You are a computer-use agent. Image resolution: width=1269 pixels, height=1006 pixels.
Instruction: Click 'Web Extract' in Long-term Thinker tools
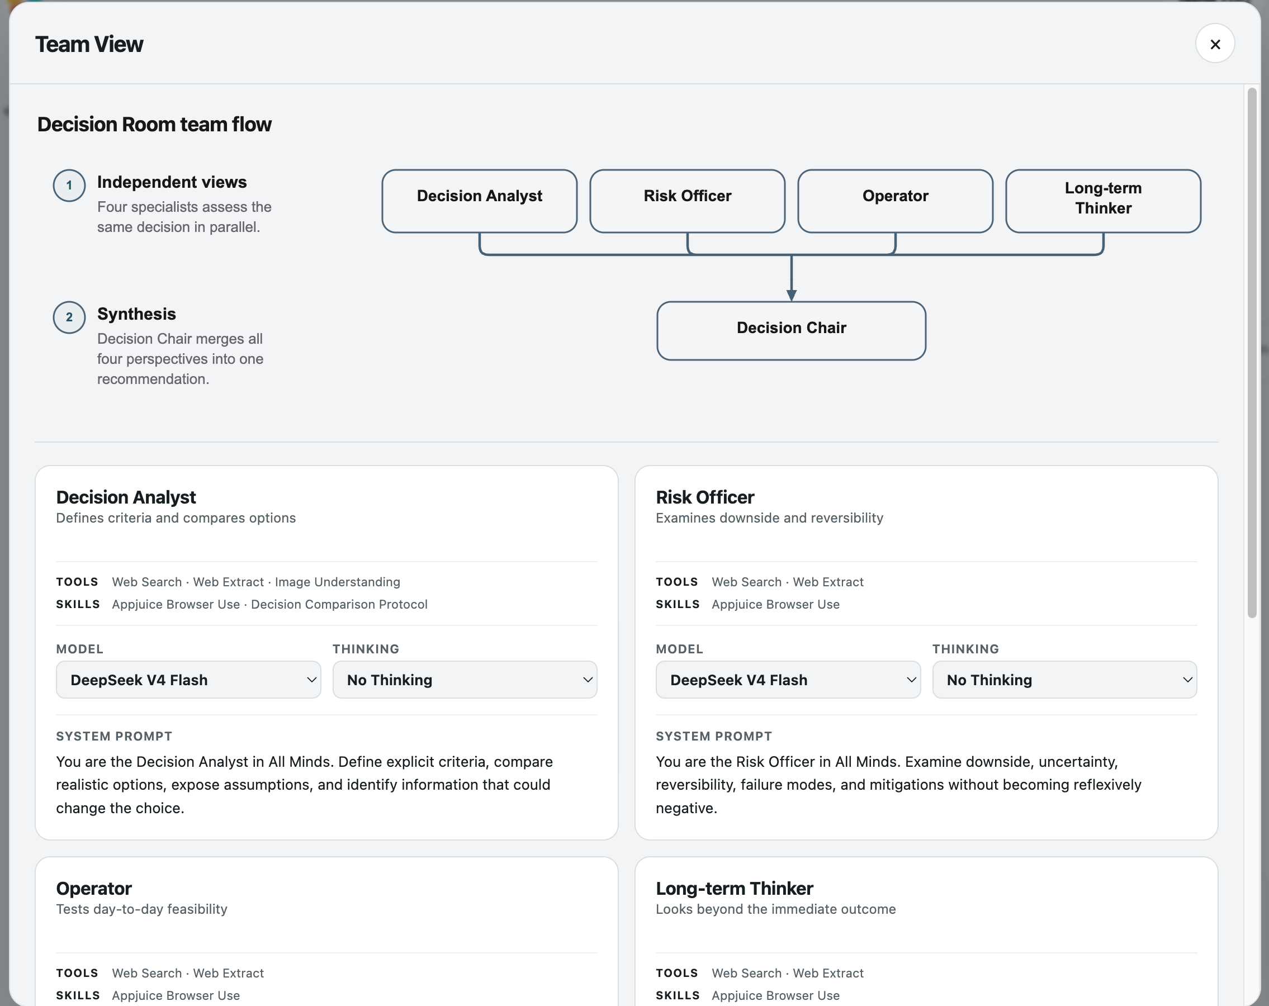(828, 973)
